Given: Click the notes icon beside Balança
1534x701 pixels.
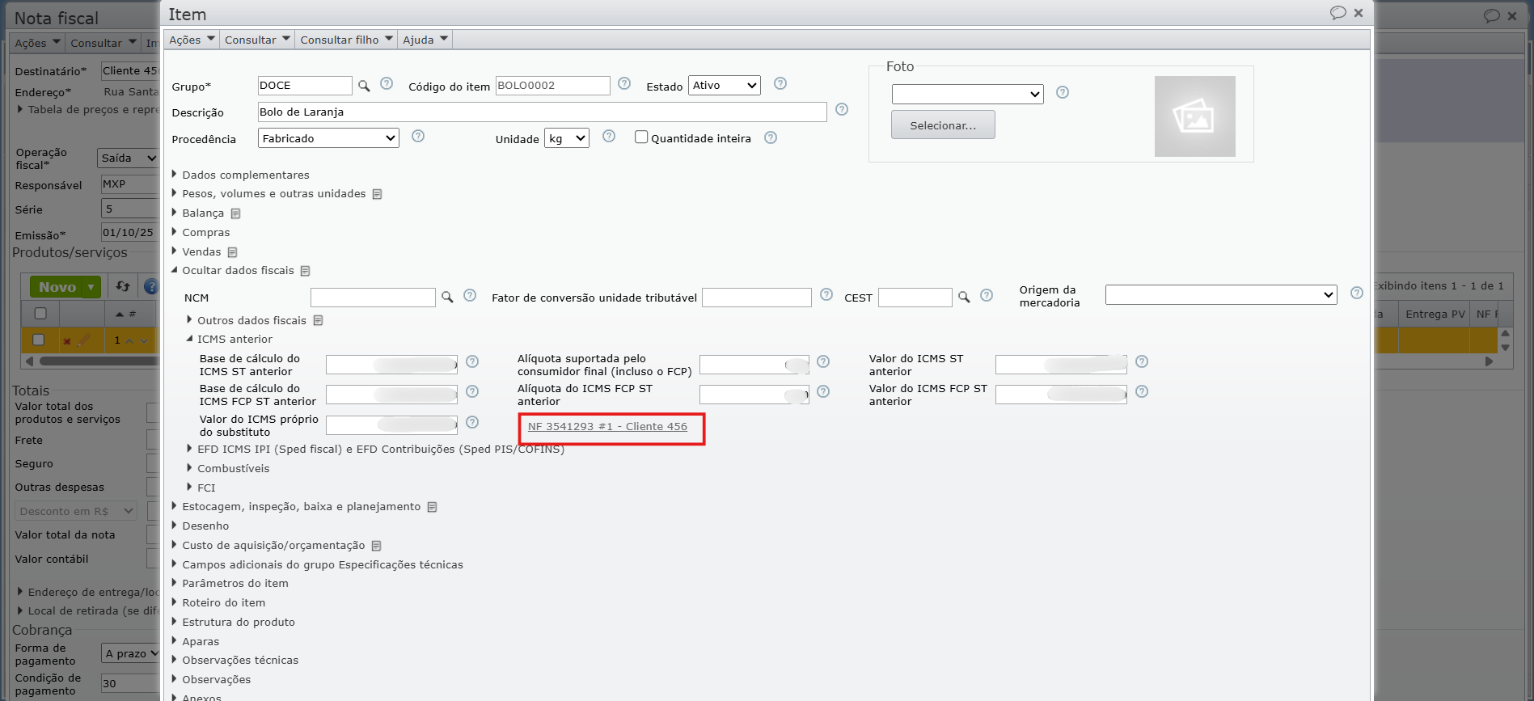Looking at the screenshot, I should click(x=236, y=213).
